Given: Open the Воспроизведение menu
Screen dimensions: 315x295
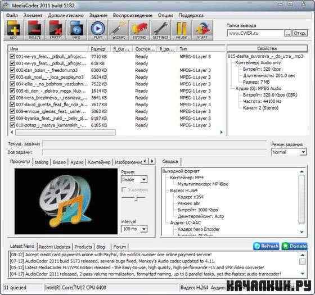Looking at the screenshot, I should point(133,16).
